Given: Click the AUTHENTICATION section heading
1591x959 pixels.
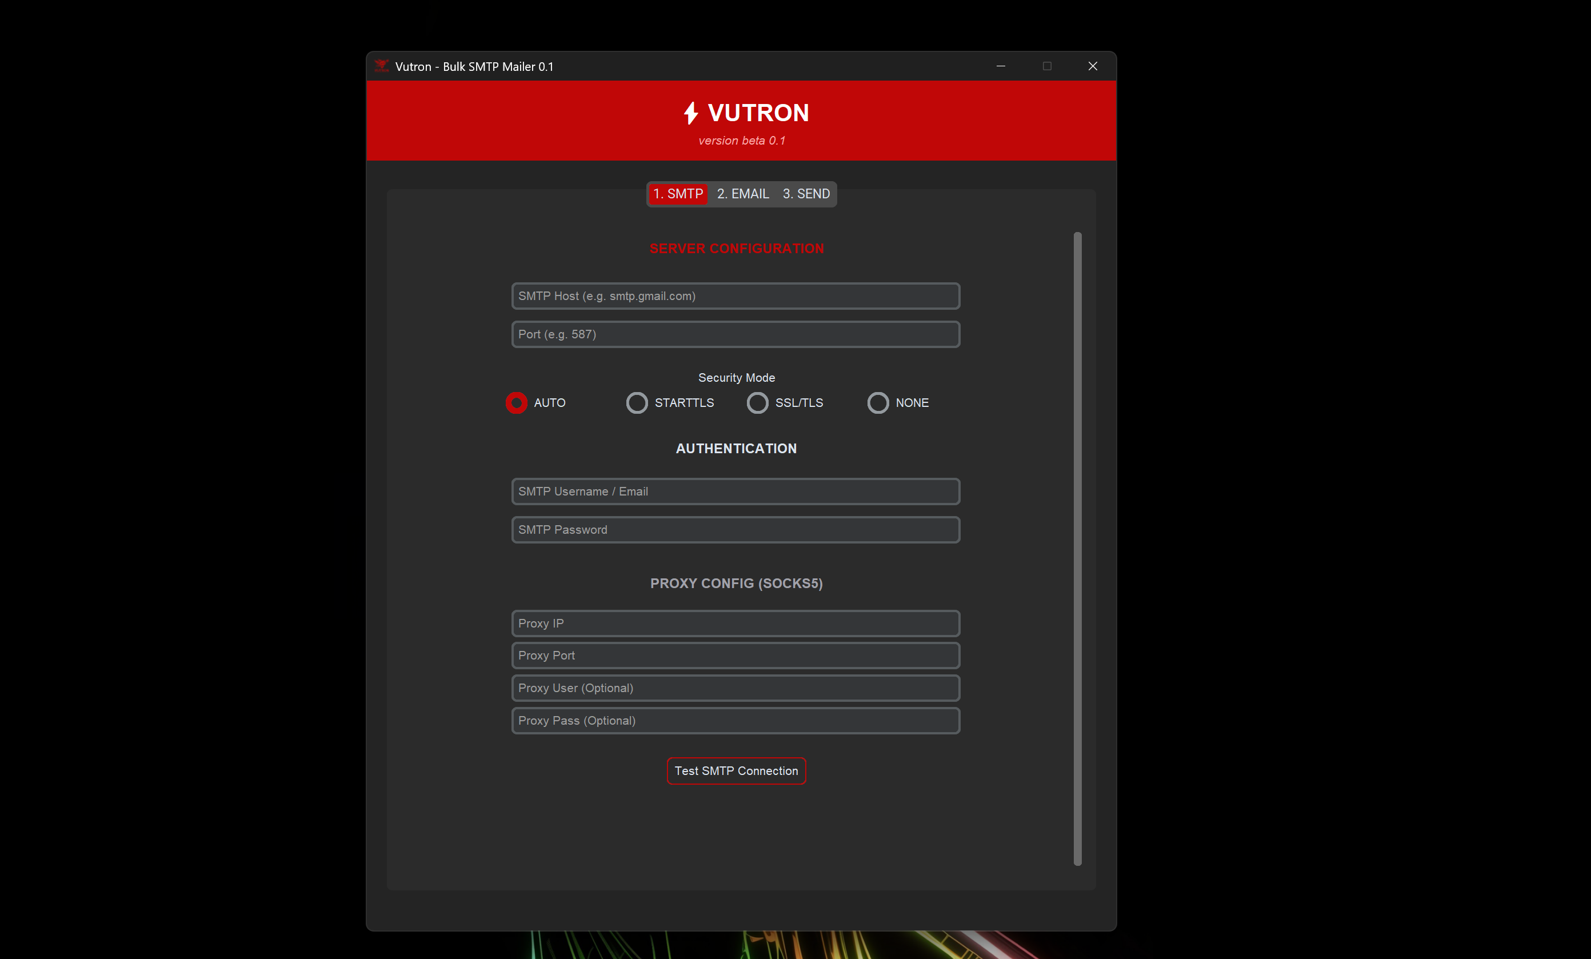Looking at the screenshot, I should 736,448.
